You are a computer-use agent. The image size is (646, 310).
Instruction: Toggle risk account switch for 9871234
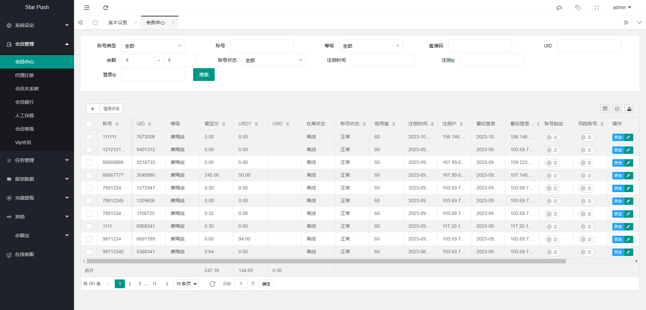[x=586, y=239]
